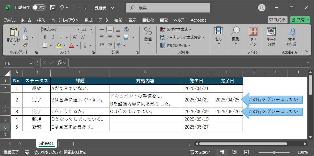Click the コメント button
Viewport: 314px width, 156px height.
pos(278,20)
